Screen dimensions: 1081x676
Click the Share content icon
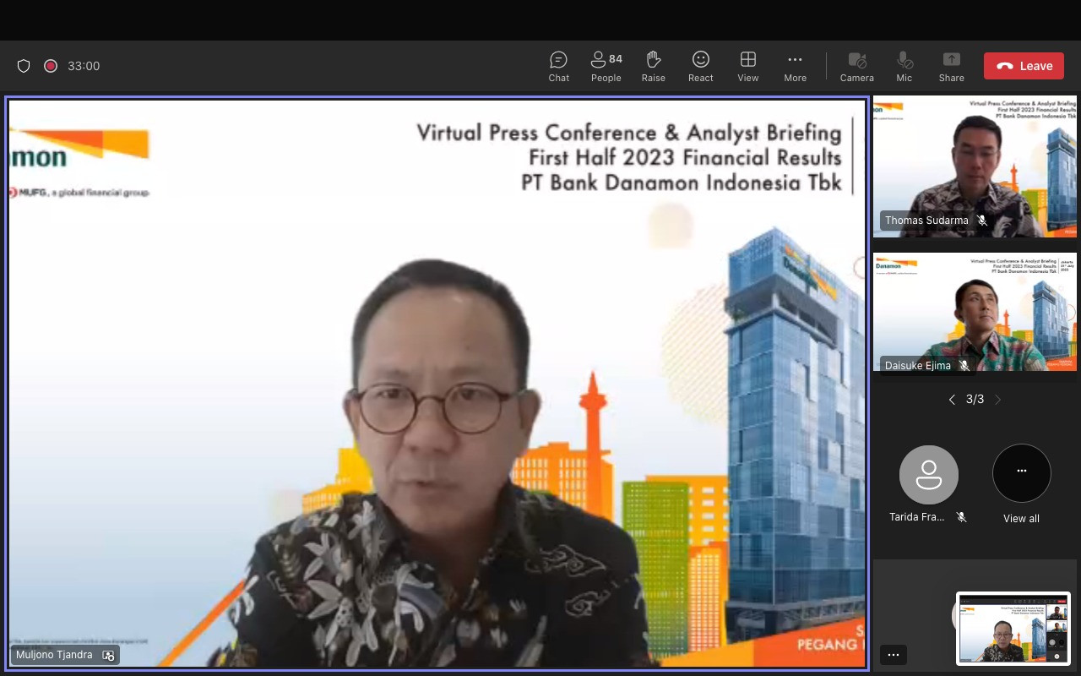tap(951, 66)
